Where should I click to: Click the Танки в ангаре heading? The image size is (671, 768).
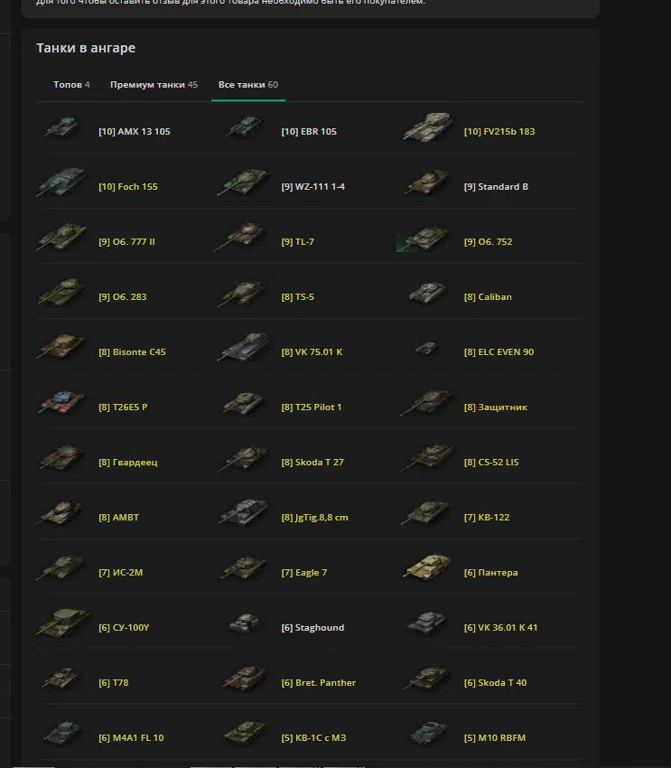point(86,48)
